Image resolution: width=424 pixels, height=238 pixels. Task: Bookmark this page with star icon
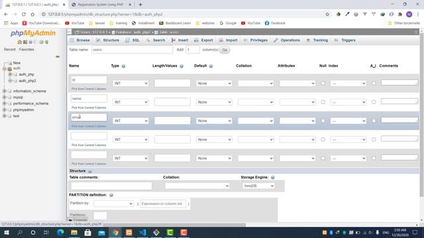pyautogui.click(x=327, y=15)
